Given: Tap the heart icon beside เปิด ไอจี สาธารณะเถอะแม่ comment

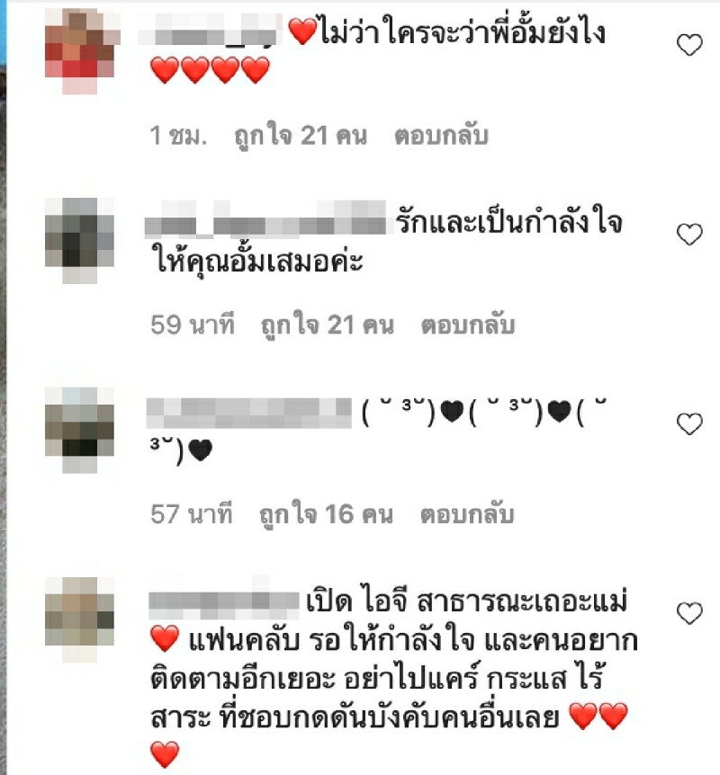Looking at the screenshot, I should [689, 613].
